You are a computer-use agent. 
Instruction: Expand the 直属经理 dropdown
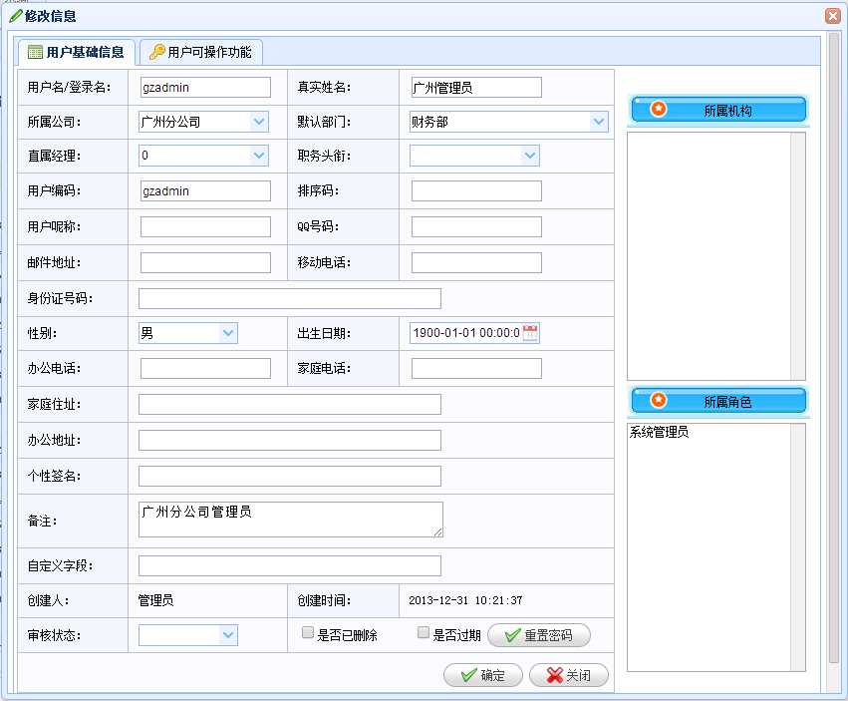(260, 156)
